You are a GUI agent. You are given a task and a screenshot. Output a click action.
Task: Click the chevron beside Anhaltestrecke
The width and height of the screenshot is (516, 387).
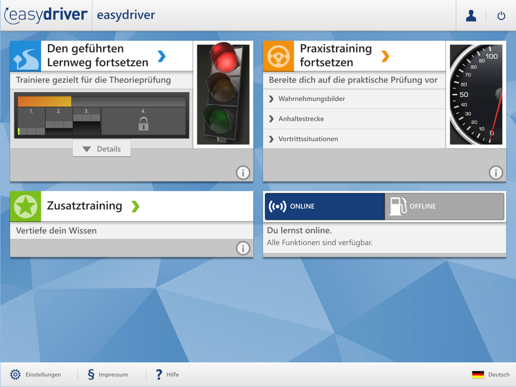pyautogui.click(x=271, y=119)
